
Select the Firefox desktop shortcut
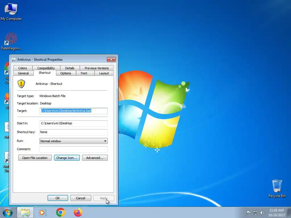(6, 100)
